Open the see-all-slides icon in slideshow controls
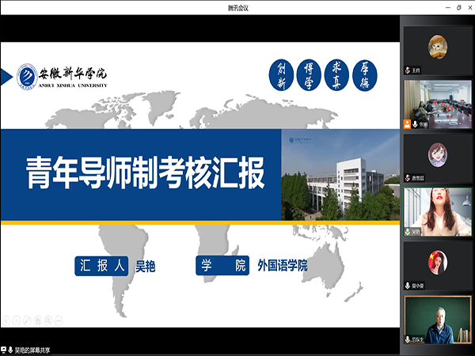The height and width of the screenshot is (356, 475). coord(37,320)
